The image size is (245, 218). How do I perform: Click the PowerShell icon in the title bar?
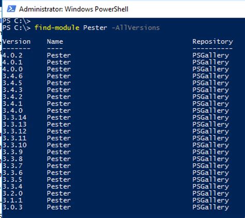coord(11,9)
